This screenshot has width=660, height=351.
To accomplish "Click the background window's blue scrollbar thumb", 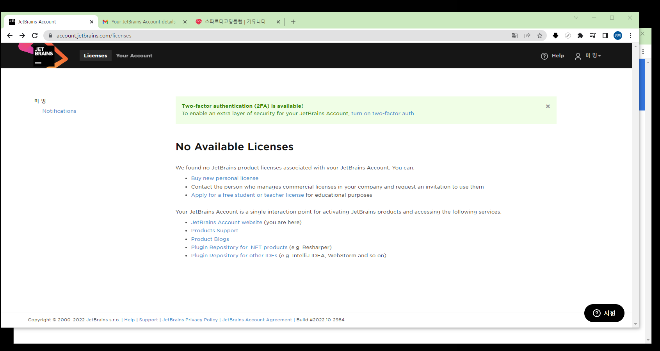I will (x=642, y=85).
